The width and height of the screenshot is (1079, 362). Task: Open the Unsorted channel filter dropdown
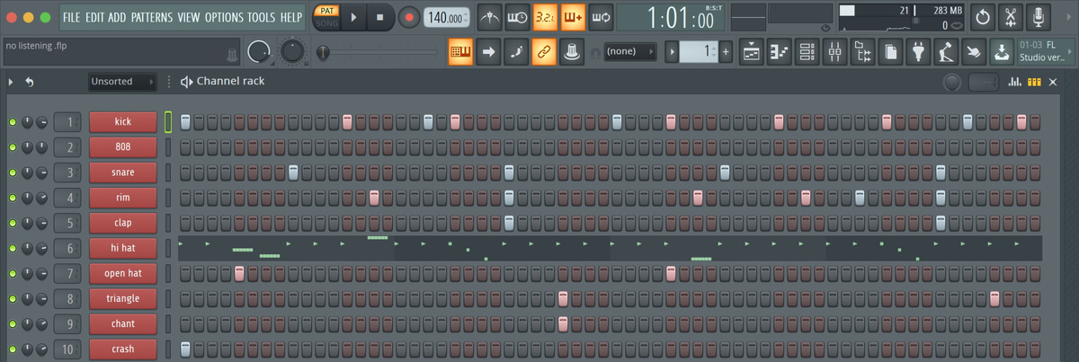point(124,82)
